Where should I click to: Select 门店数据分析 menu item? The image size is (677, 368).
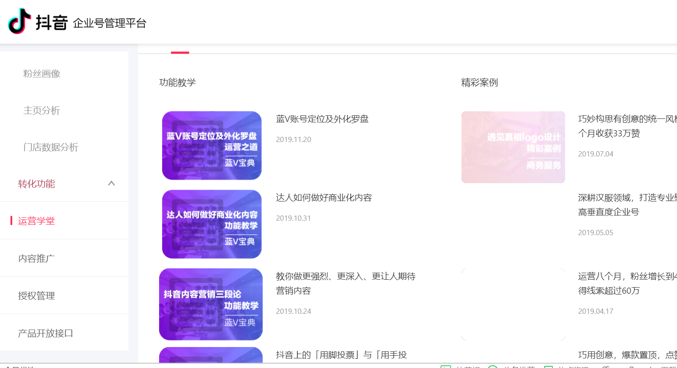coord(51,147)
